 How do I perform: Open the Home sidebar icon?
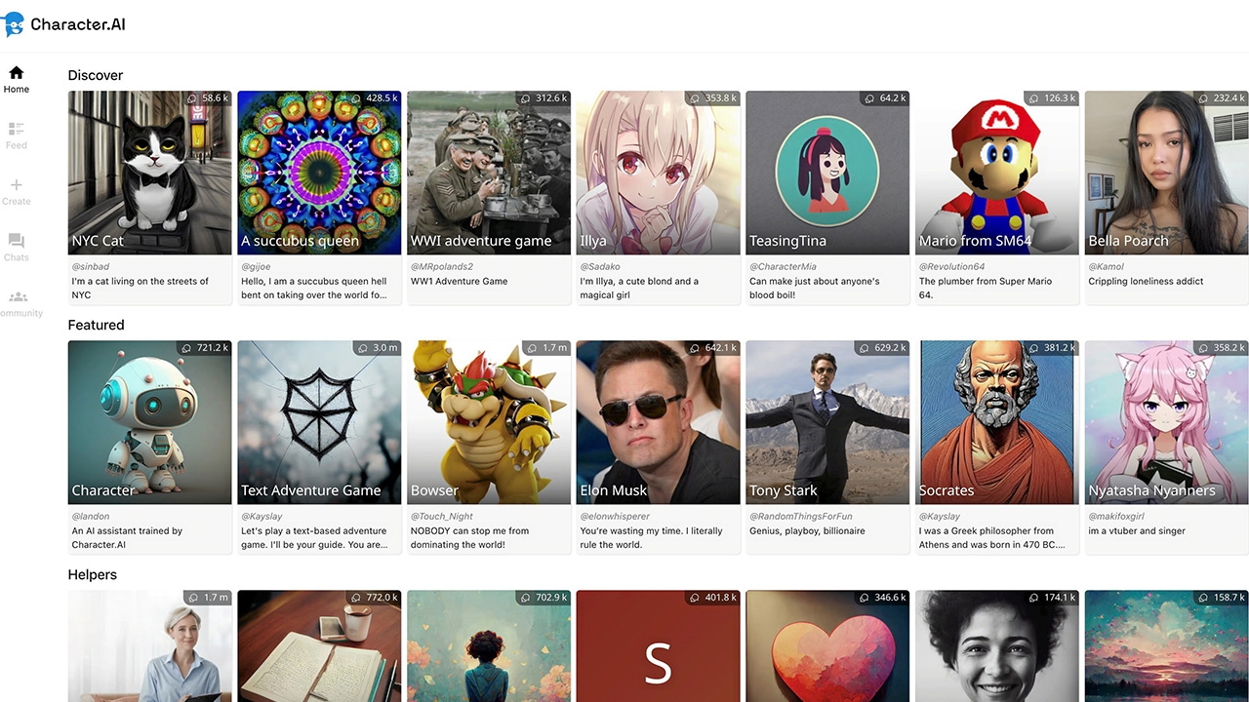[x=17, y=73]
